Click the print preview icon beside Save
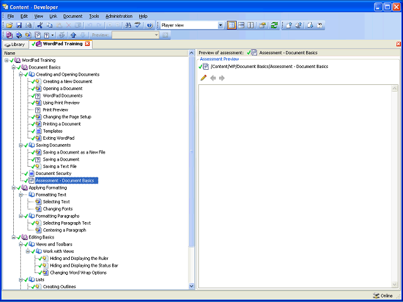This screenshot has height=302, width=403. (28, 25)
